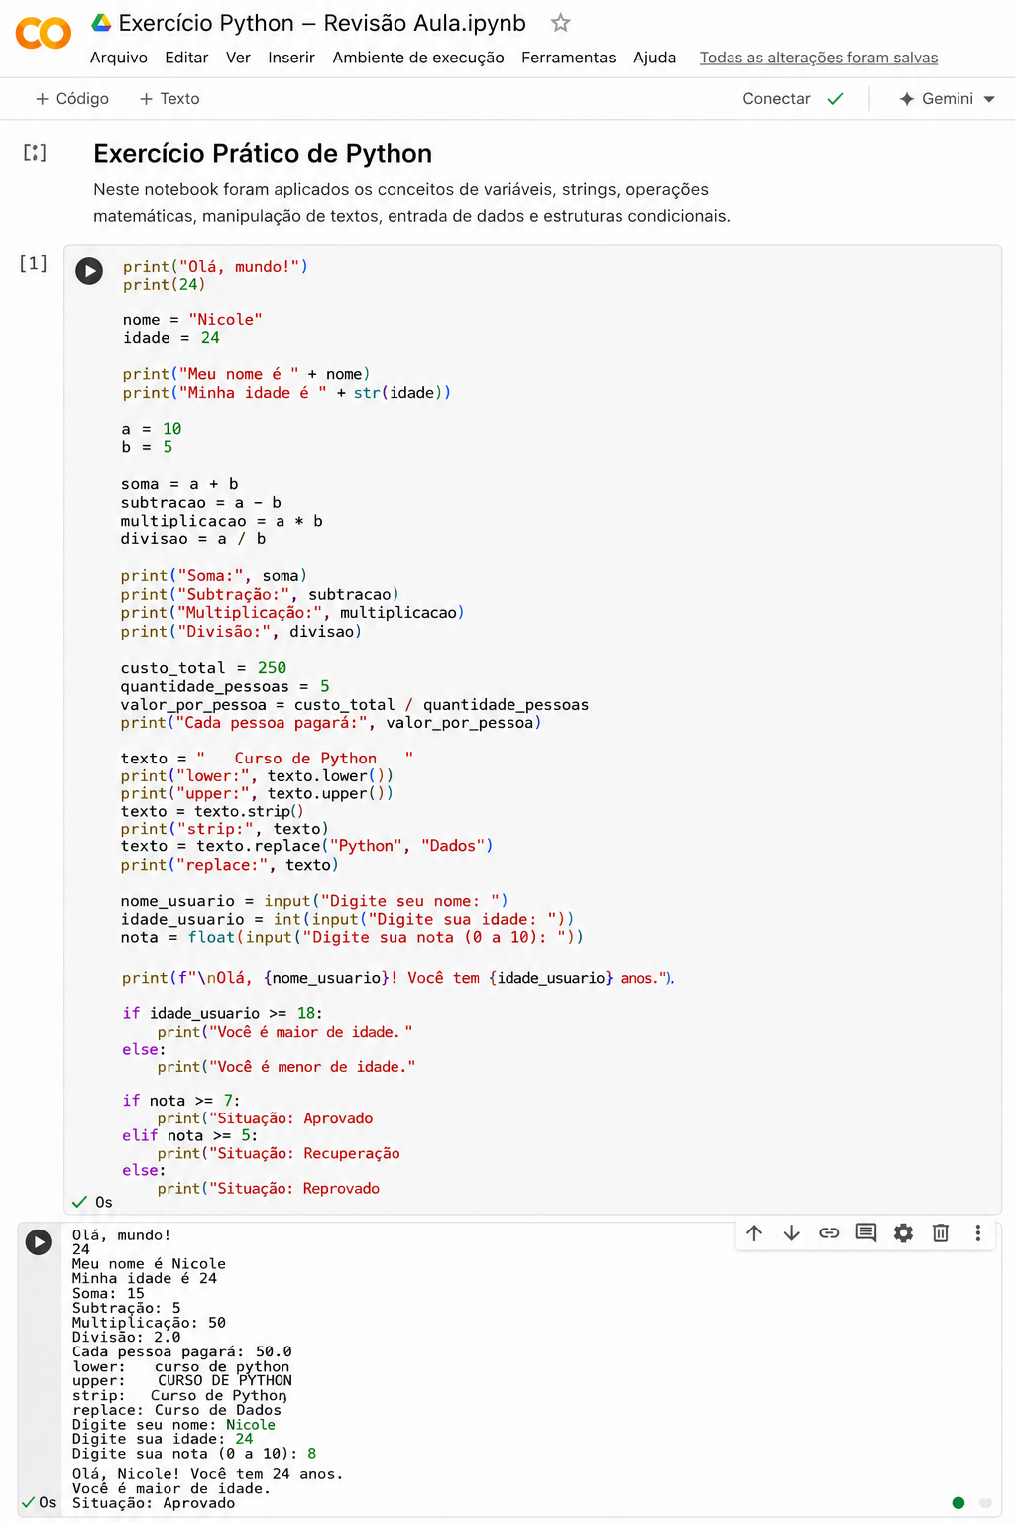This screenshot has height=1523, width=1015.
Task: Collapse the Exercício Prático section bracket
Action: 35,153
